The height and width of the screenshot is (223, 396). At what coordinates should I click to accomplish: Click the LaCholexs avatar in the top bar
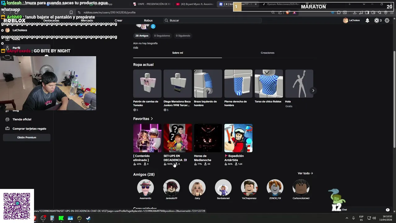346,20
